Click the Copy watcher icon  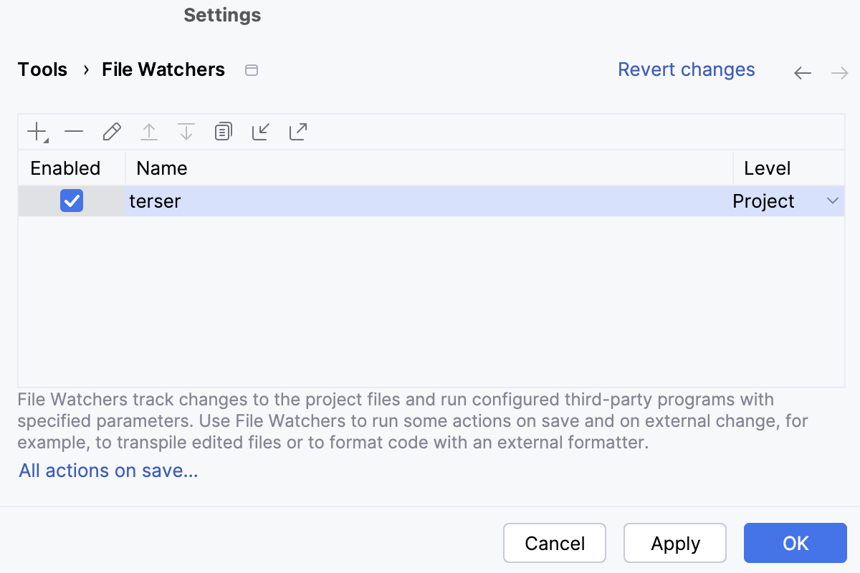tap(223, 131)
